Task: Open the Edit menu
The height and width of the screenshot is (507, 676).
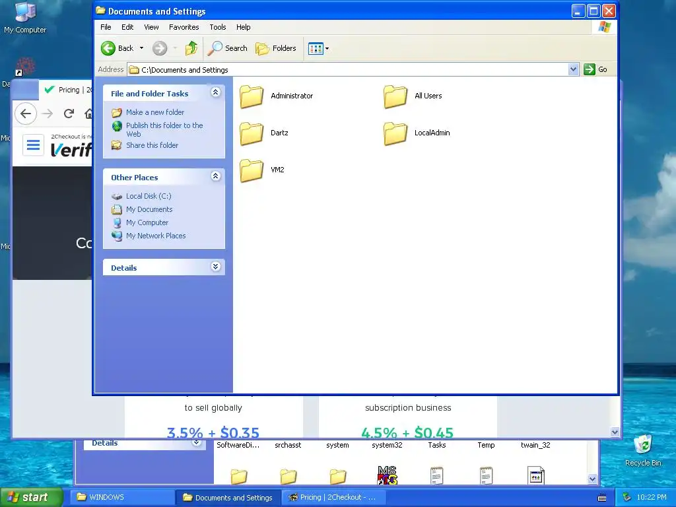Action: pyautogui.click(x=127, y=27)
